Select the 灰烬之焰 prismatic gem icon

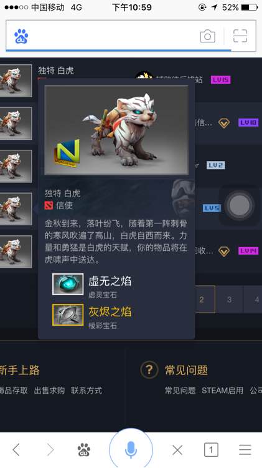pyautogui.click(x=68, y=314)
